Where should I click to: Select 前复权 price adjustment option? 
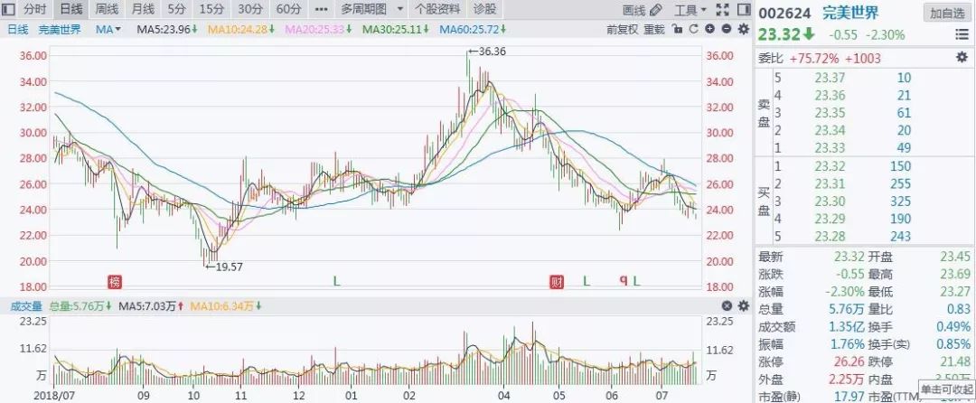pyautogui.click(x=623, y=29)
